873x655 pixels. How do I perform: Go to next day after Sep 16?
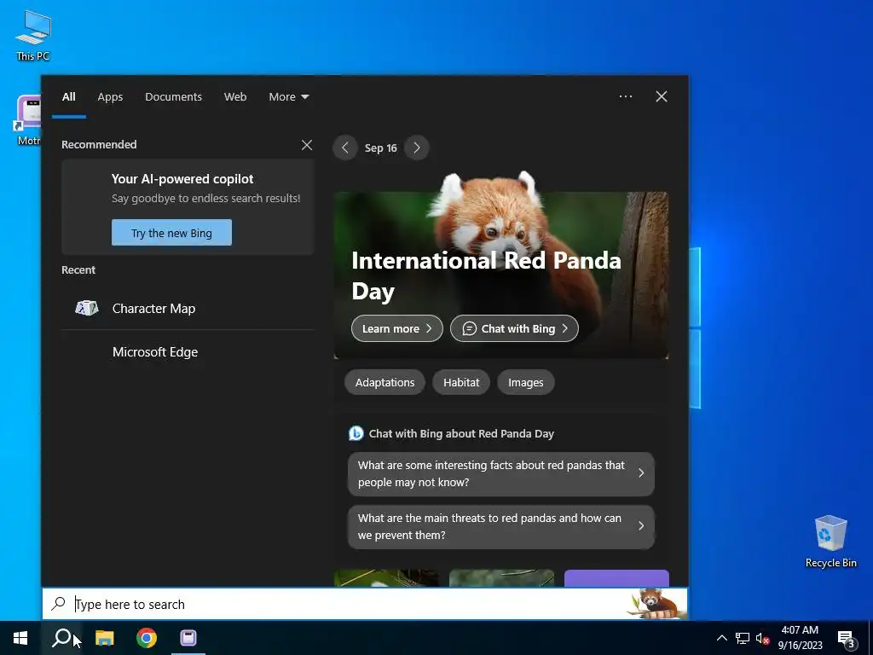click(x=416, y=148)
